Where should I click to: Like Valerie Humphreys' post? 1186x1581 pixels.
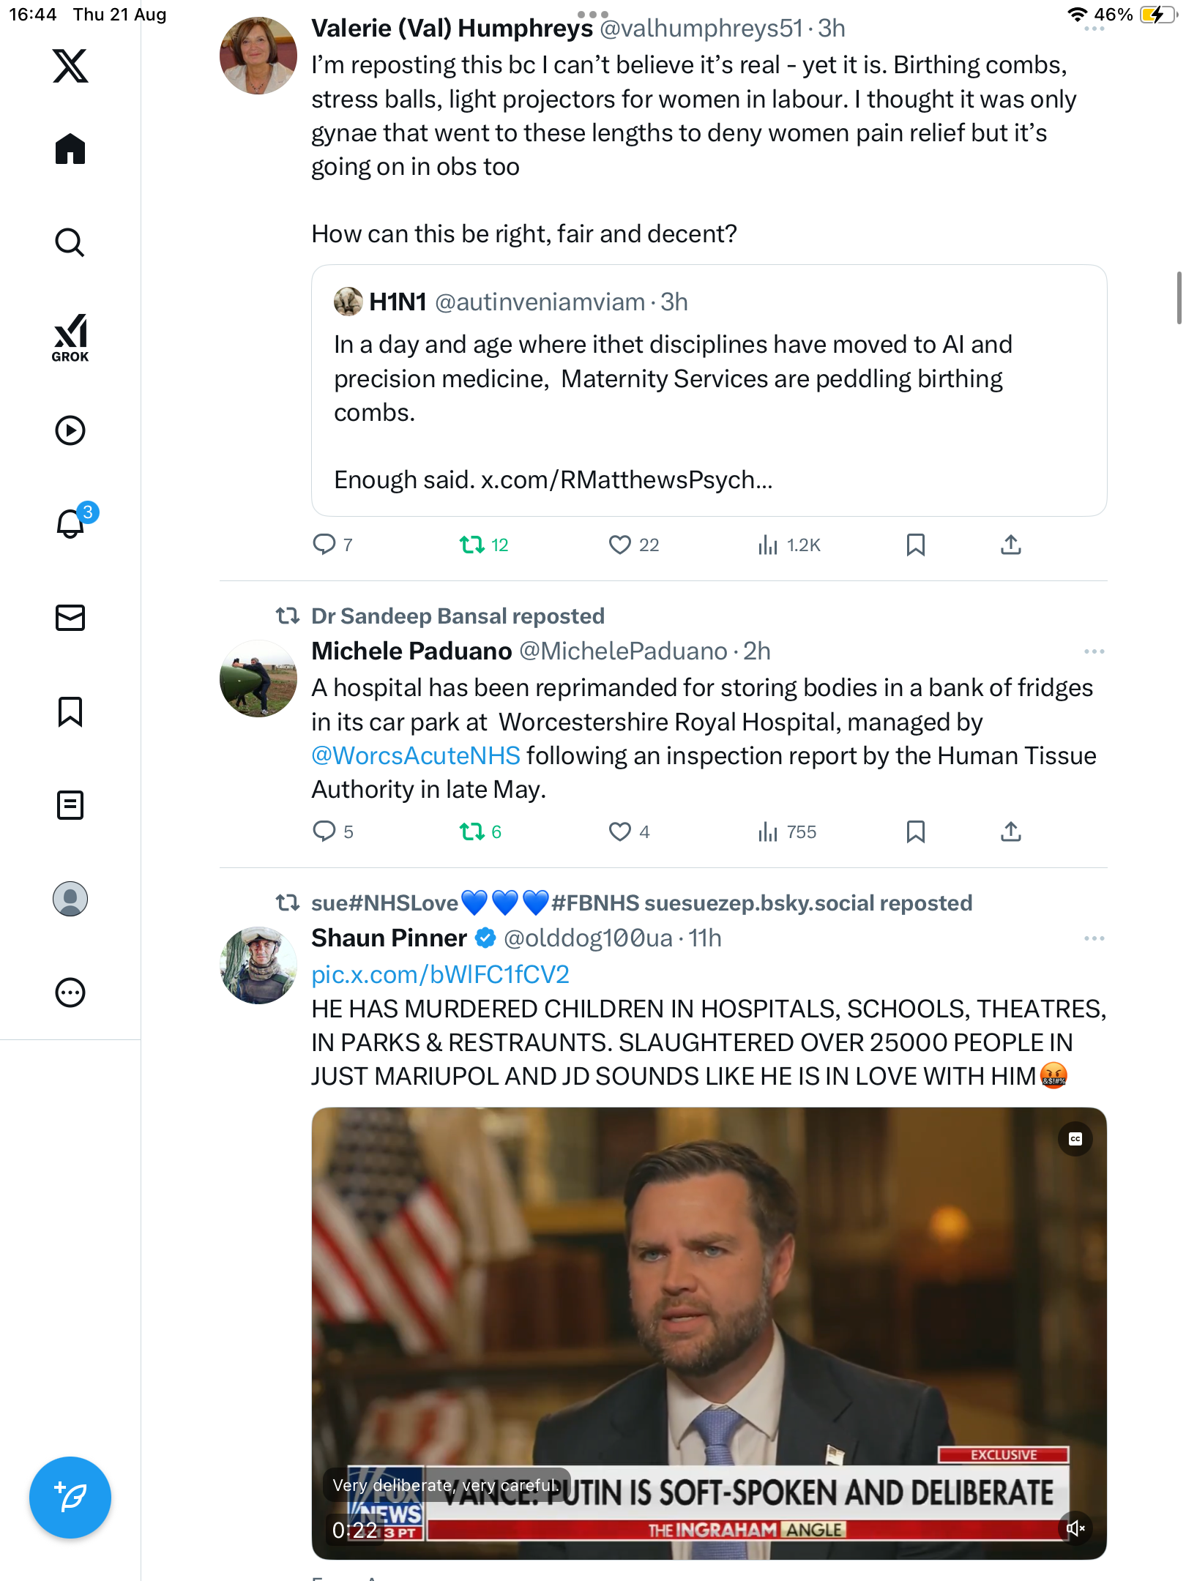coord(620,545)
